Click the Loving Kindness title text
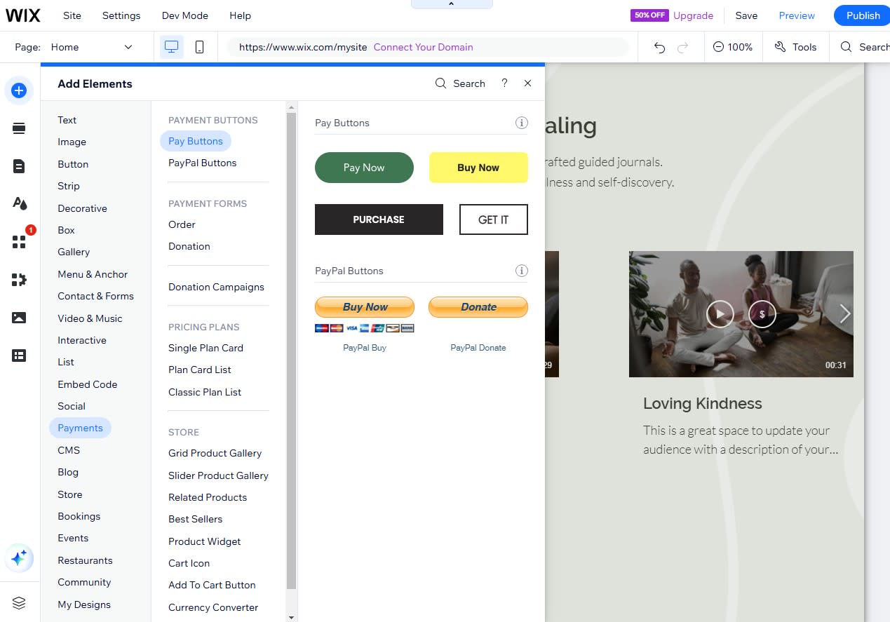This screenshot has width=890, height=622. [702, 403]
